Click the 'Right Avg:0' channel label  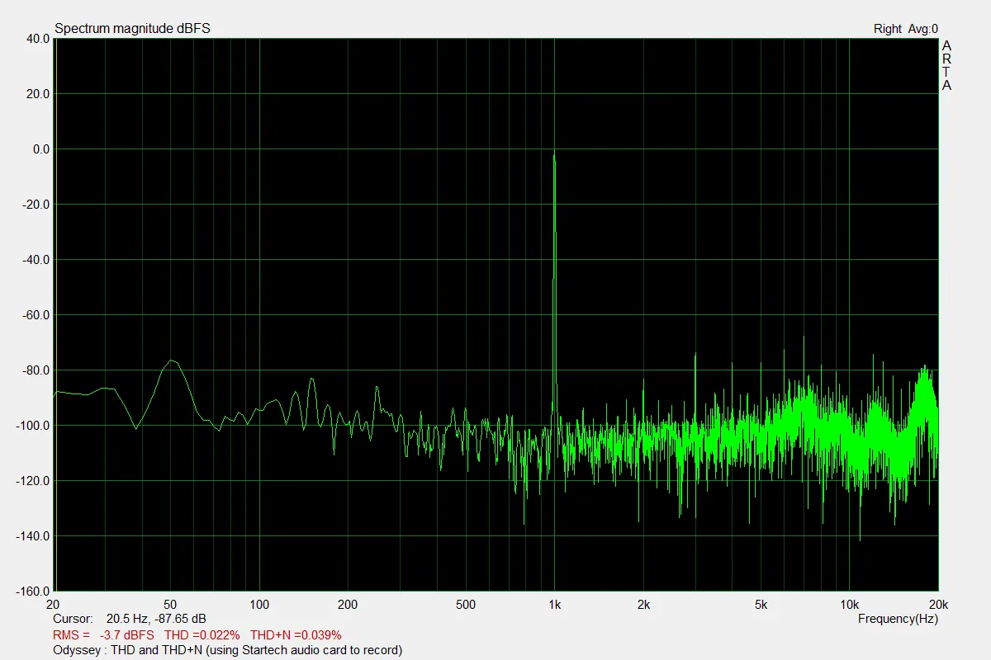[906, 29]
